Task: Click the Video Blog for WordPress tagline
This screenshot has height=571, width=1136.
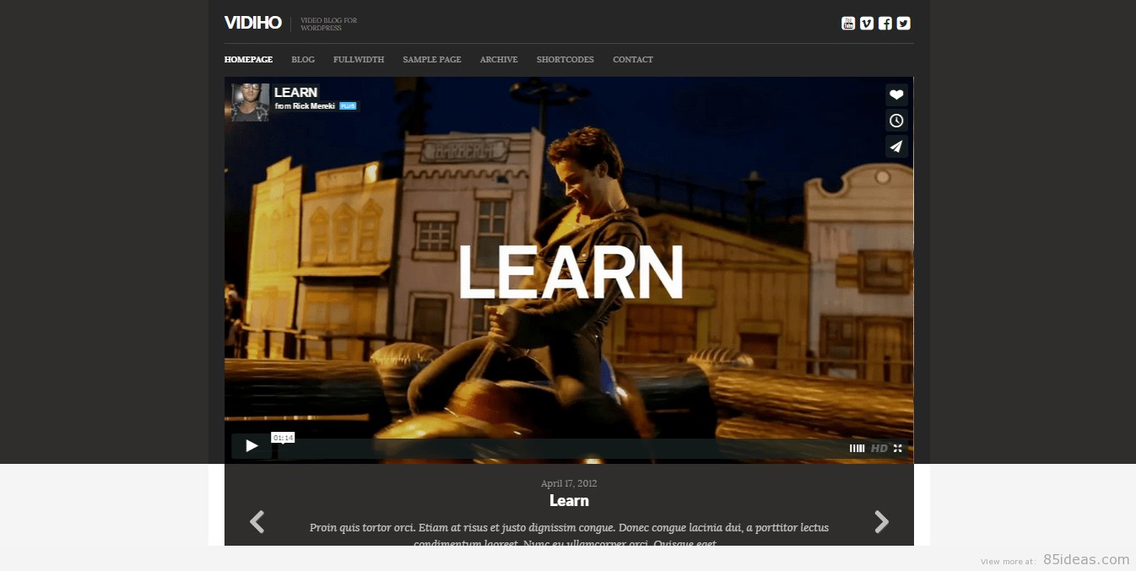Action: 329,24
